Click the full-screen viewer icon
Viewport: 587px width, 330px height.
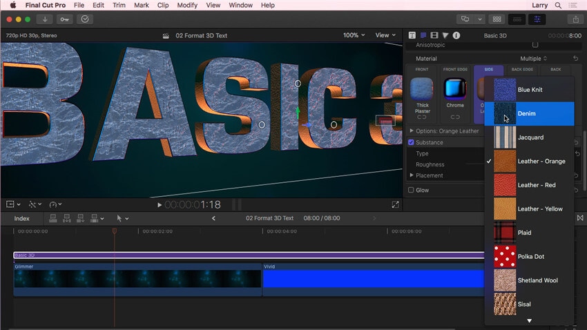(395, 205)
